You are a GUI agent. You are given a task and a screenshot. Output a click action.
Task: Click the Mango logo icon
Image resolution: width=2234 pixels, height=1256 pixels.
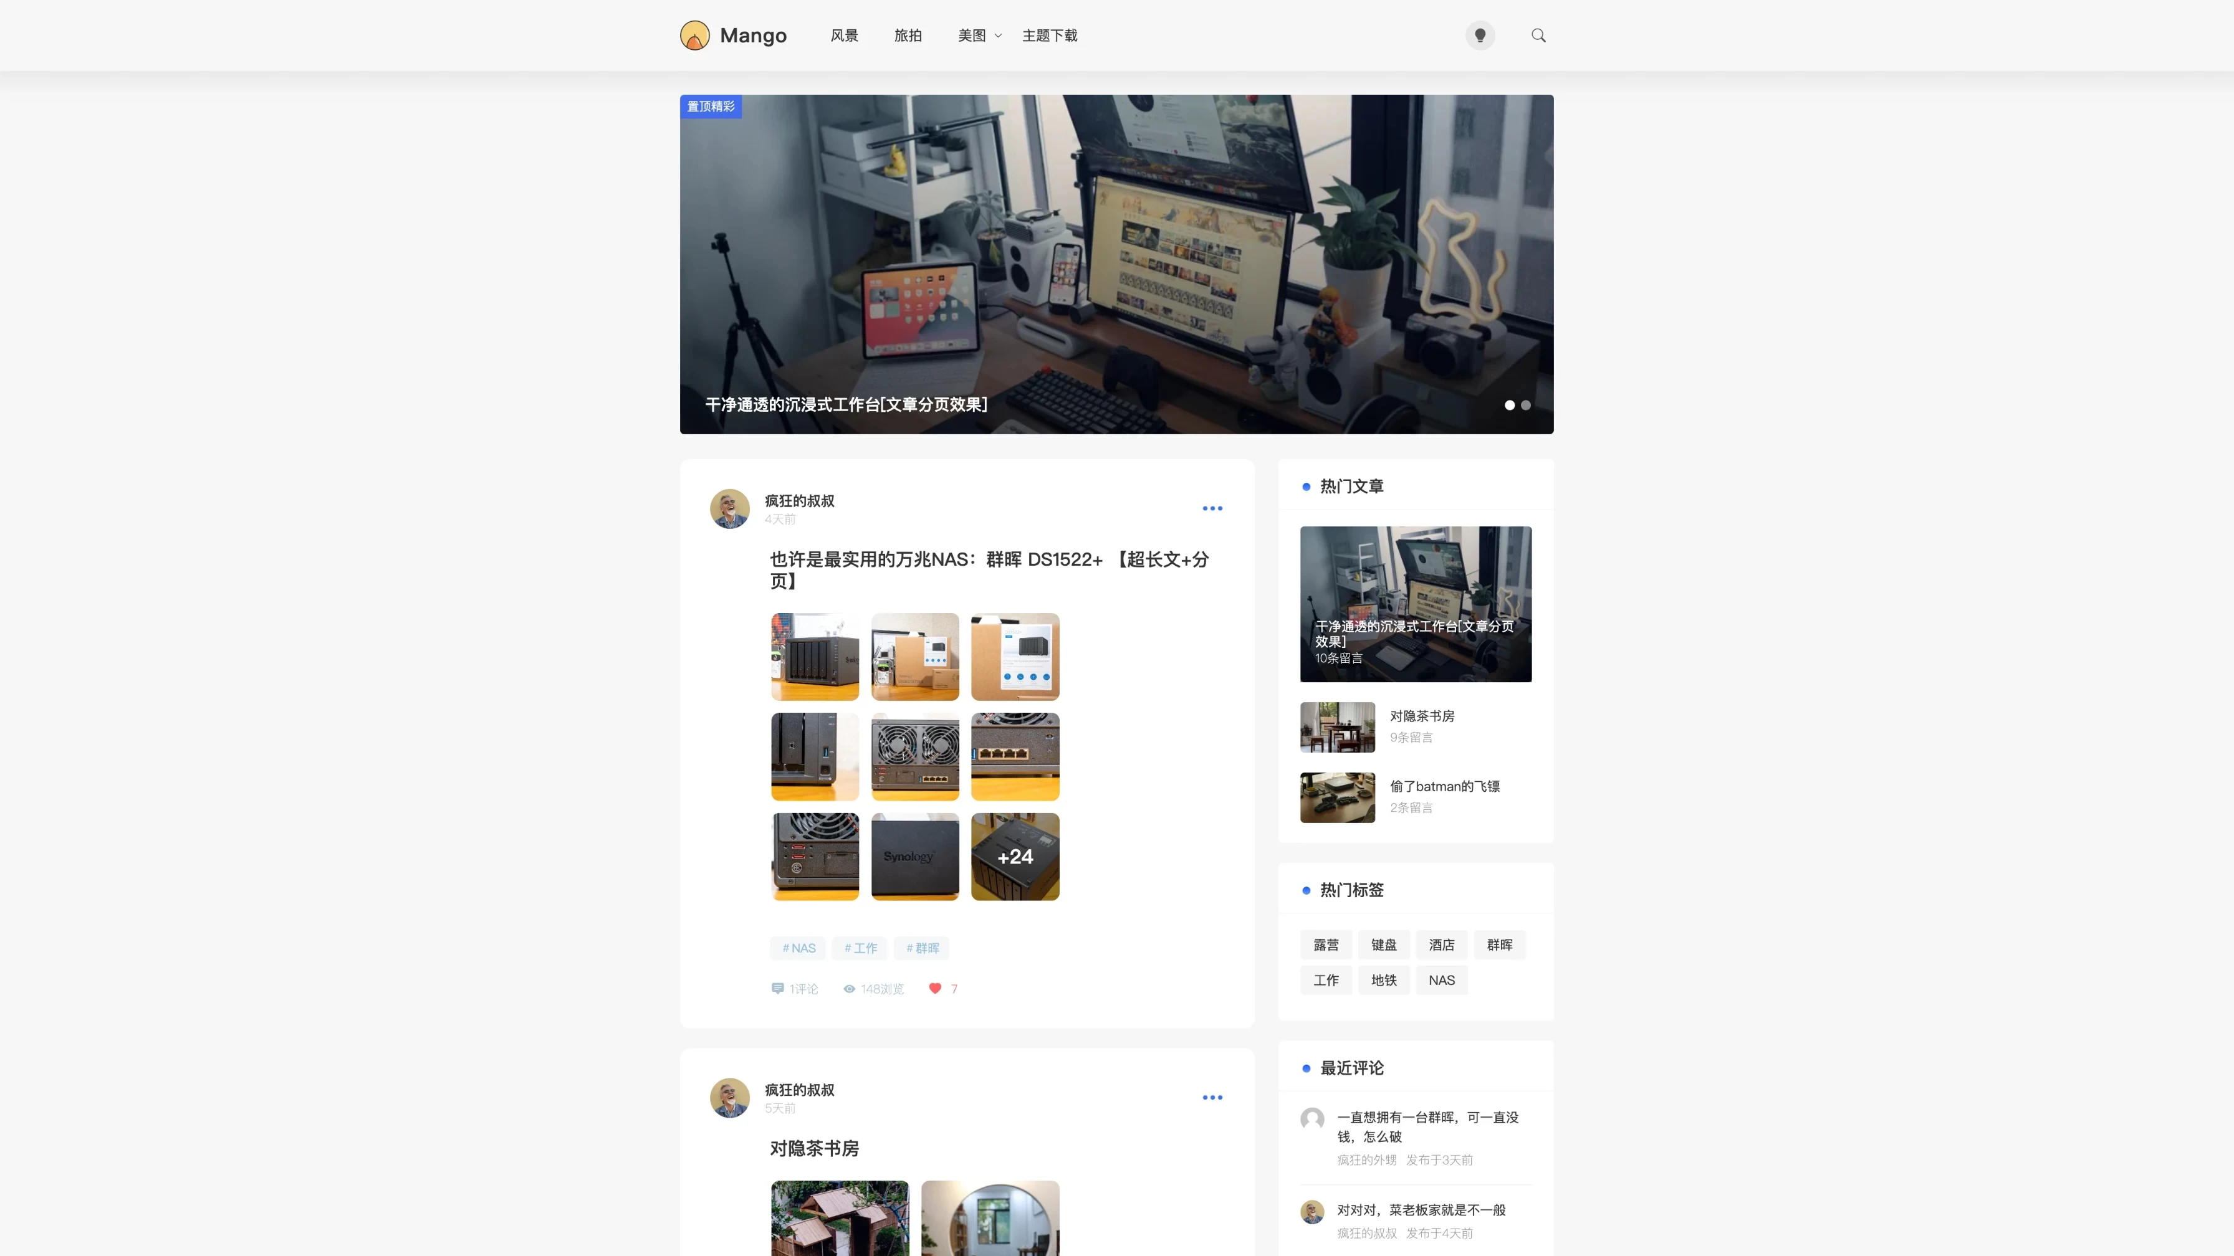[694, 34]
